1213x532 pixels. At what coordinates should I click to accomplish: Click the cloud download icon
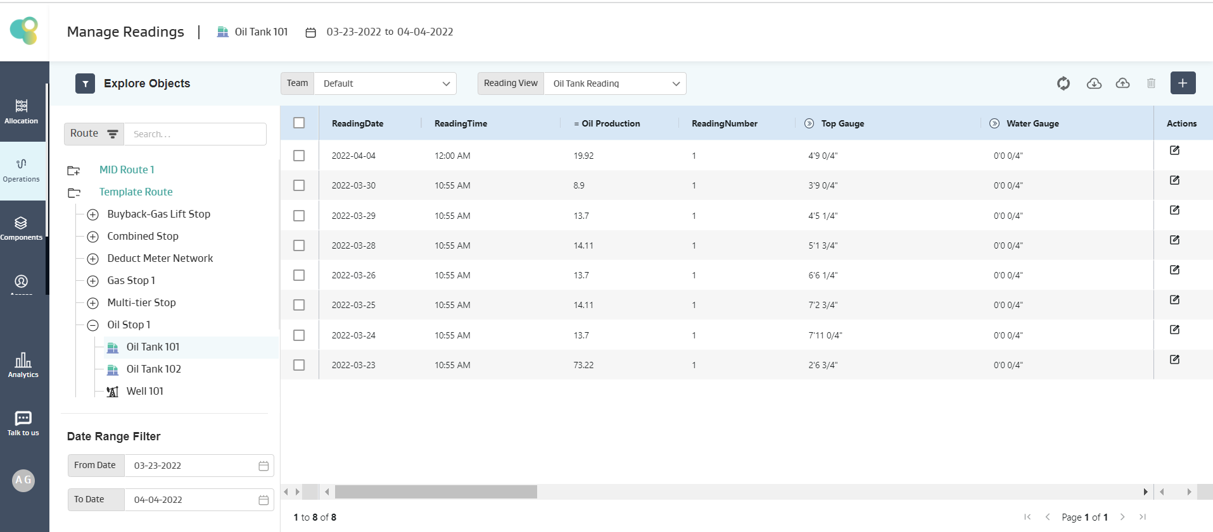pos(1094,84)
